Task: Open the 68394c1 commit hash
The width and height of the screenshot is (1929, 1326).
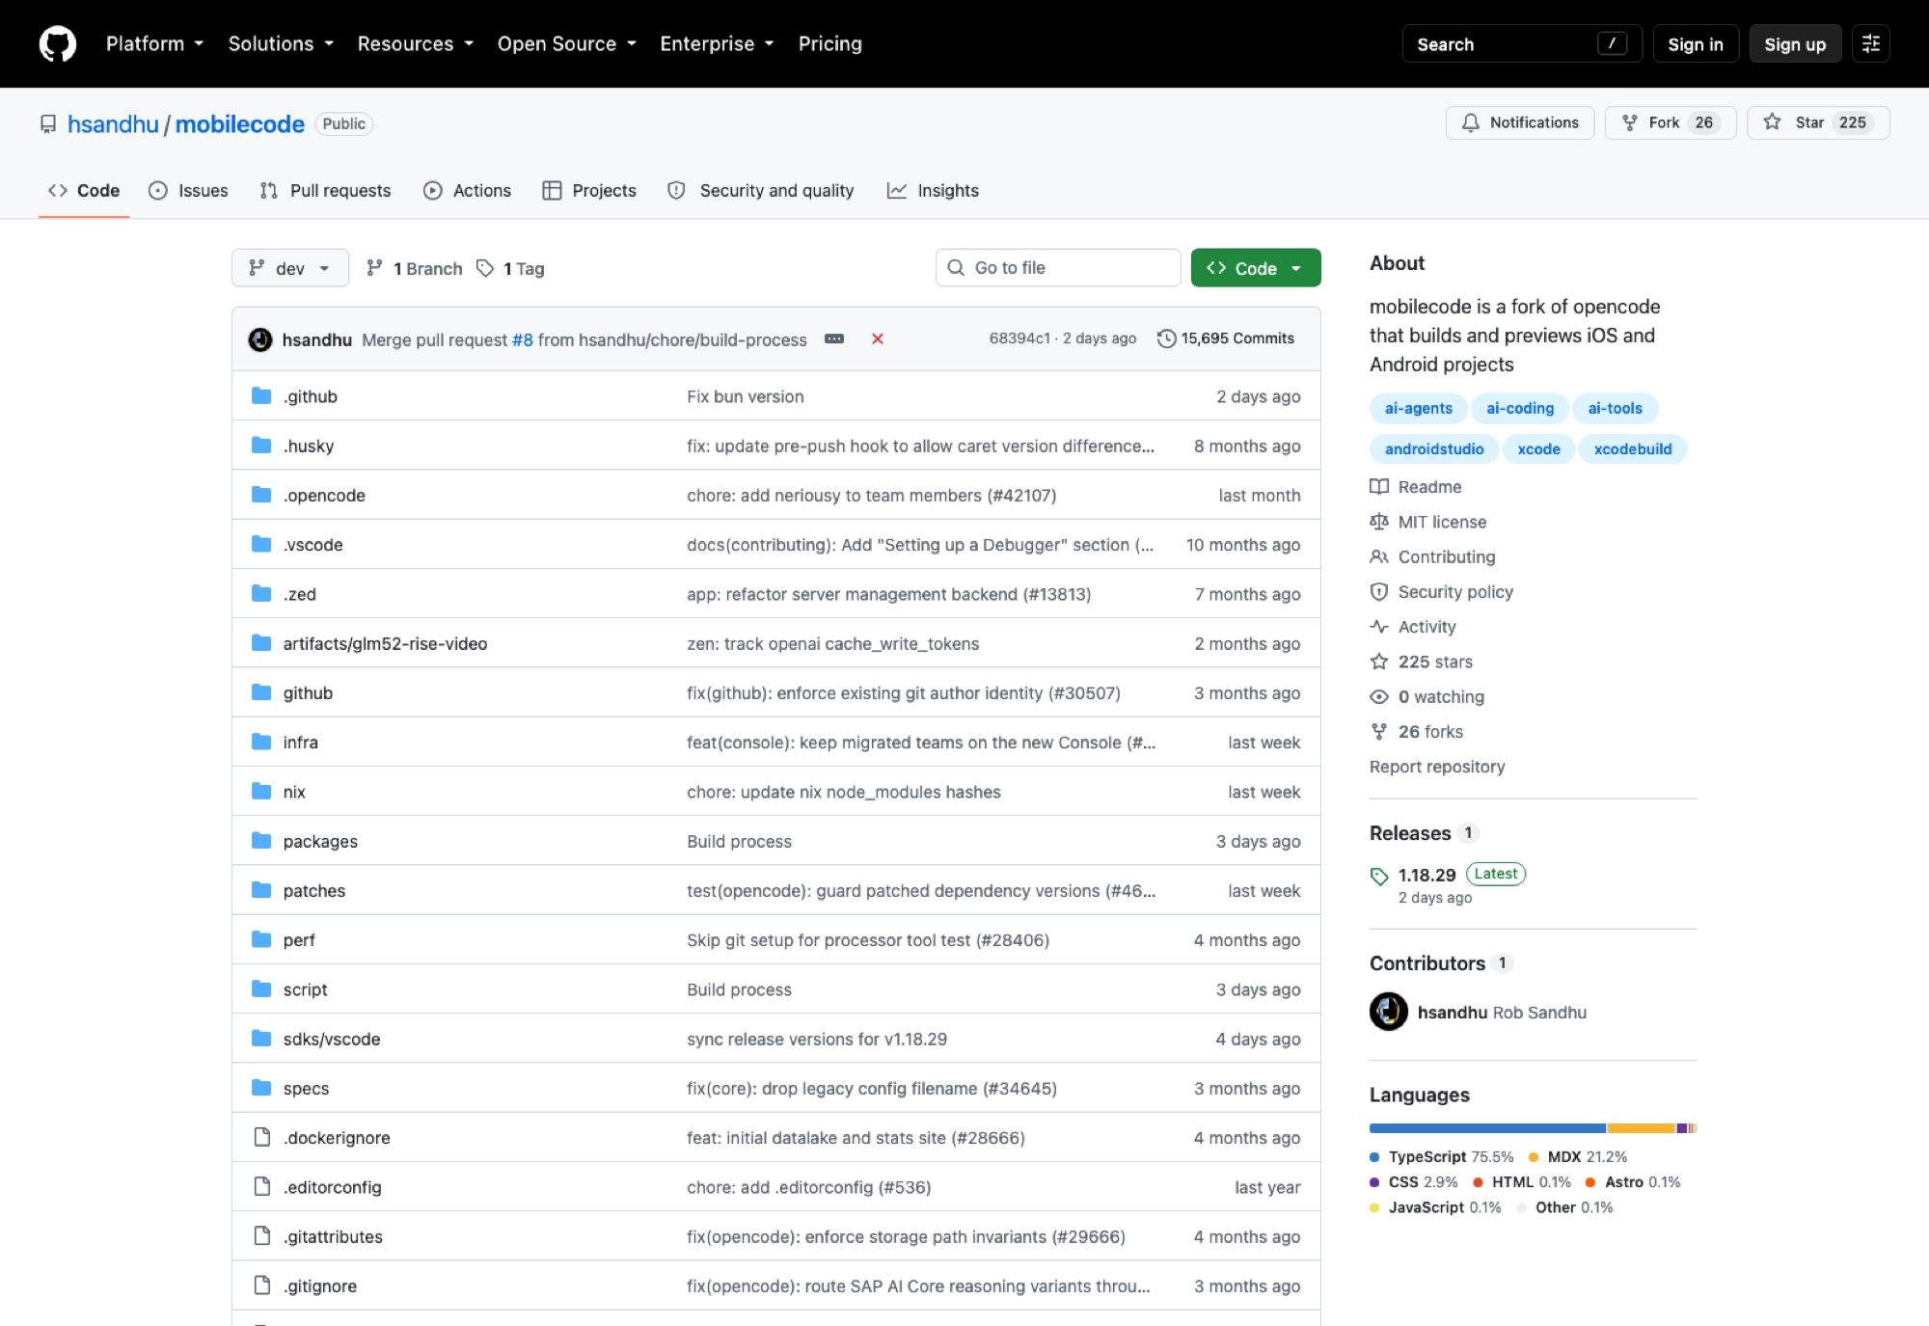Action: coord(1019,338)
